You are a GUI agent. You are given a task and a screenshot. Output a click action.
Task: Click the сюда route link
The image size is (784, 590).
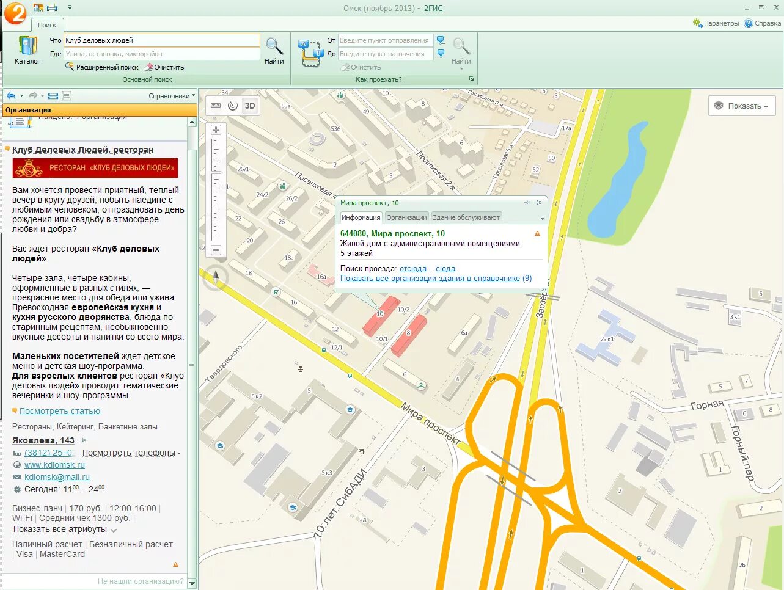point(445,269)
